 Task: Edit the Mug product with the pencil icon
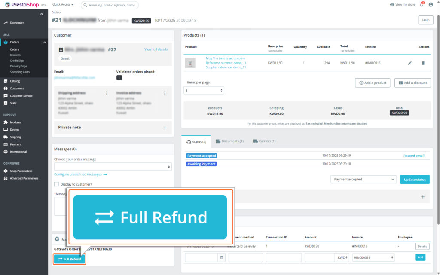click(409, 63)
